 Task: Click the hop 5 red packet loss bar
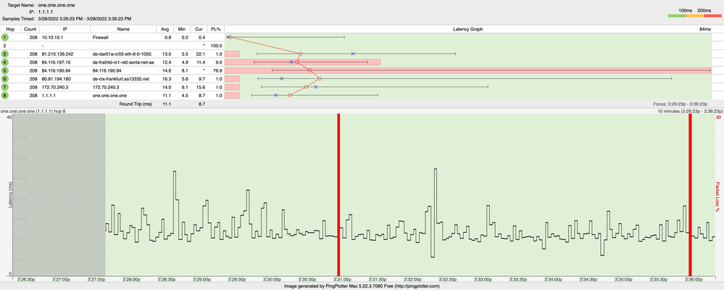pos(467,70)
